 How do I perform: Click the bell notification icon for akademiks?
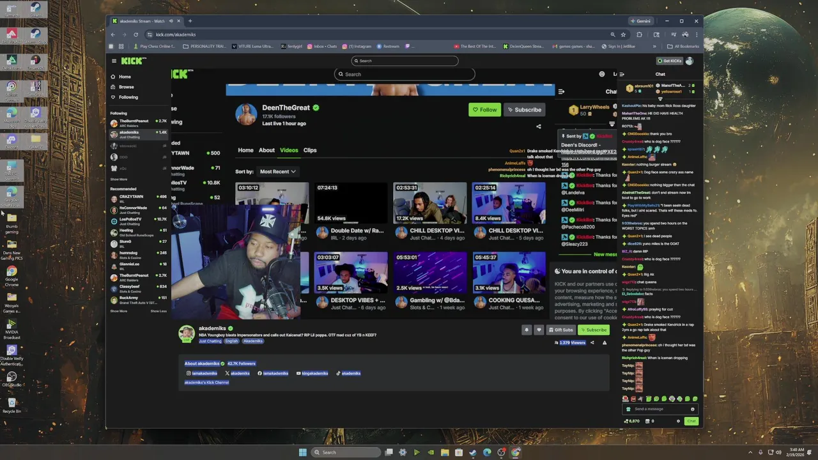click(x=527, y=330)
